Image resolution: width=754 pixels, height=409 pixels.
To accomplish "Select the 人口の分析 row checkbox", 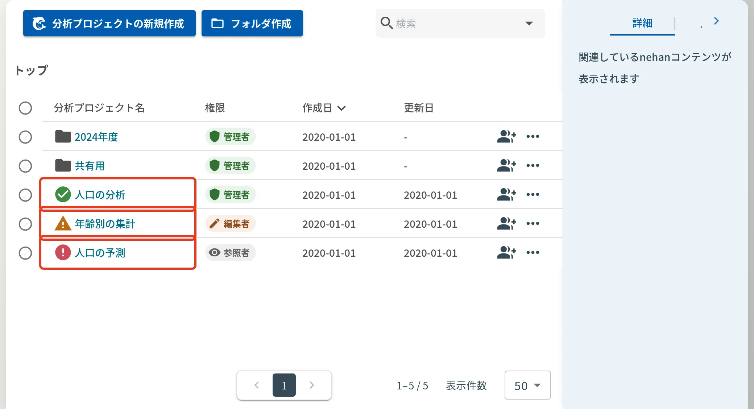I will (25, 195).
